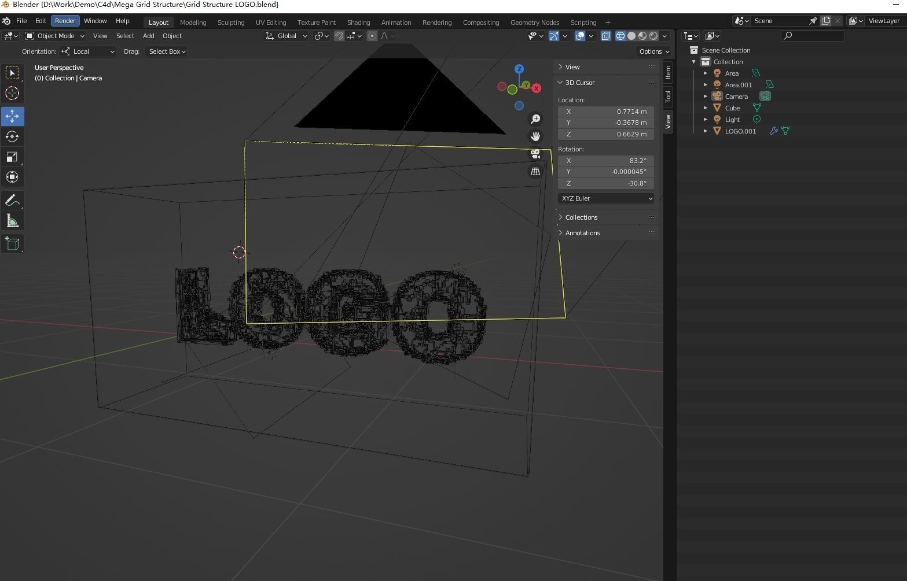Select the Annotate pencil tool
The width and height of the screenshot is (907, 581).
(12, 201)
